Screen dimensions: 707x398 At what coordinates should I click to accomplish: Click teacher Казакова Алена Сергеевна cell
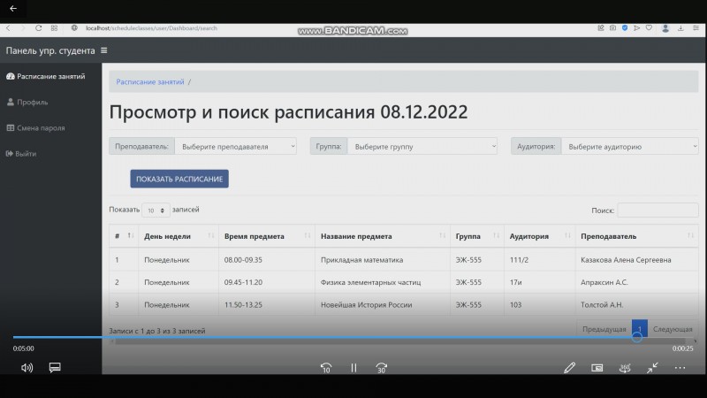click(636, 259)
